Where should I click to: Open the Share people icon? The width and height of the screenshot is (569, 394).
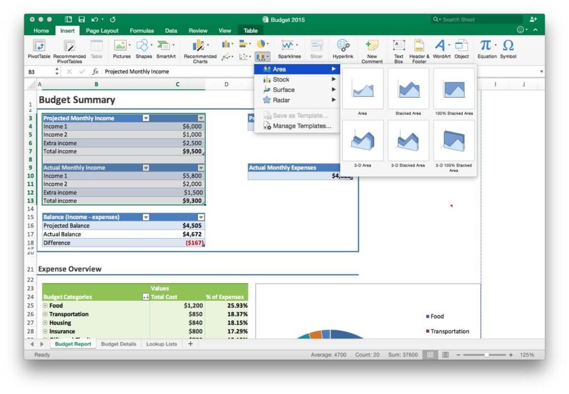[x=533, y=19]
